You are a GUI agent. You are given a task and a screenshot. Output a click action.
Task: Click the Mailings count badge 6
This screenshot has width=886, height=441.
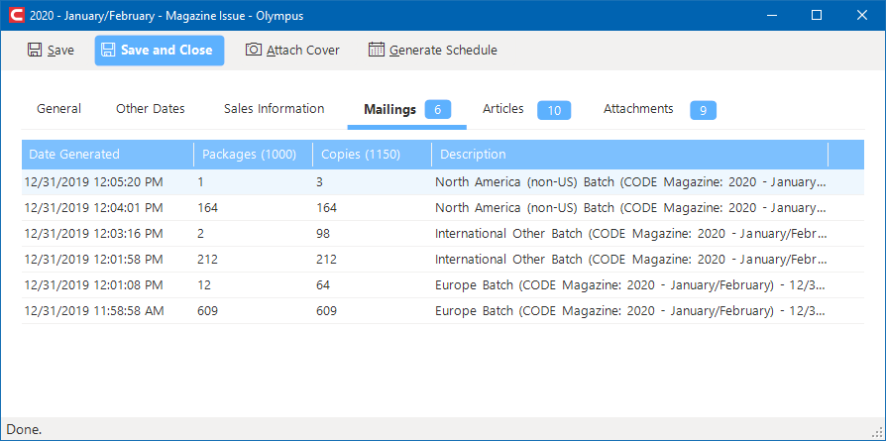click(438, 110)
